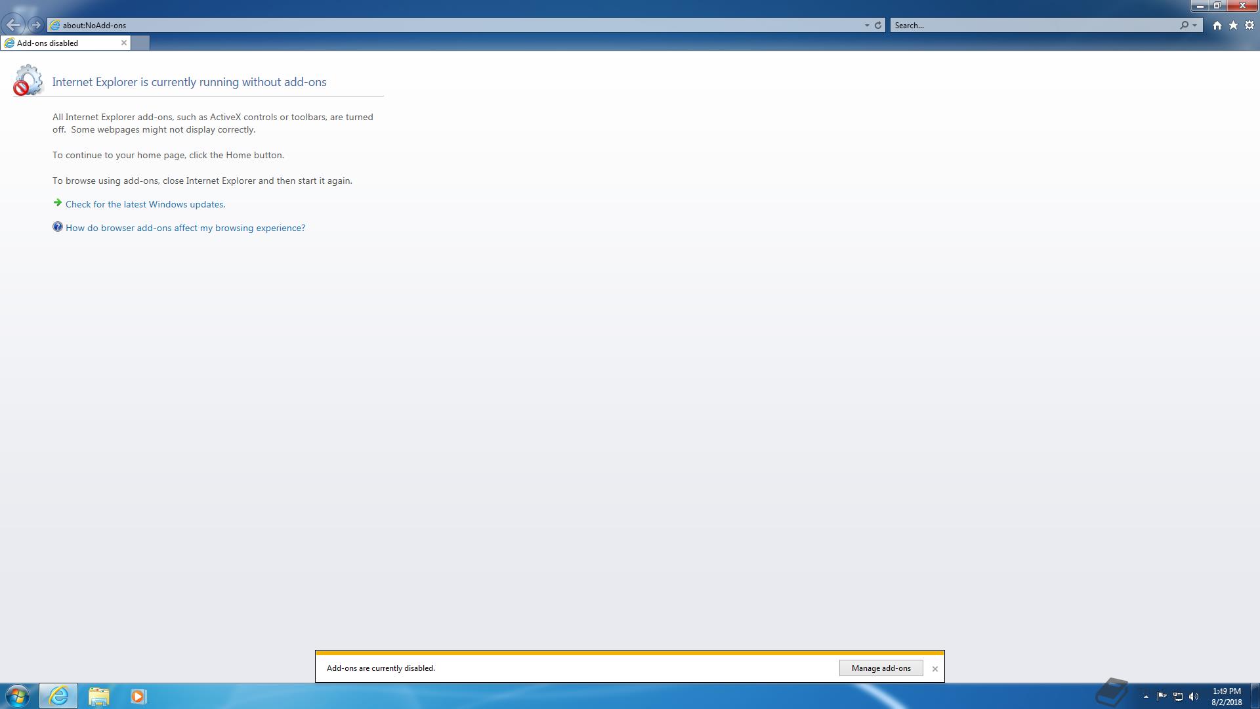1260x709 pixels.
Task: Minimize the Internet Explorer window
Action: point(1200,6)
